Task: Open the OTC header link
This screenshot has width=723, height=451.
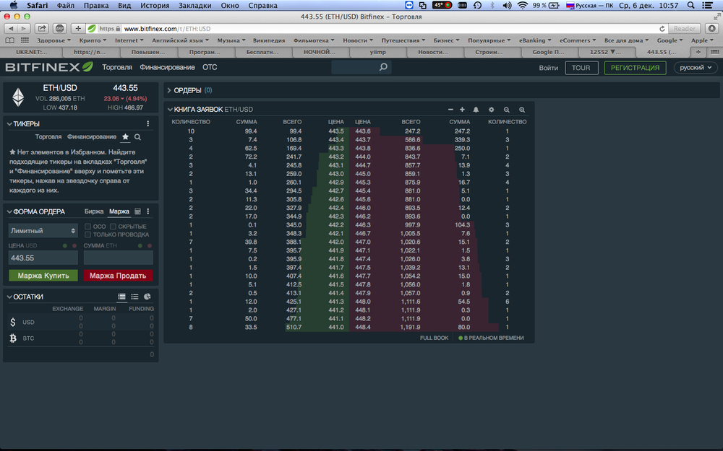Action: coord(210,67)
